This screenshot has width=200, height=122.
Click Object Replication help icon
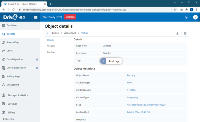coord(37,68)
